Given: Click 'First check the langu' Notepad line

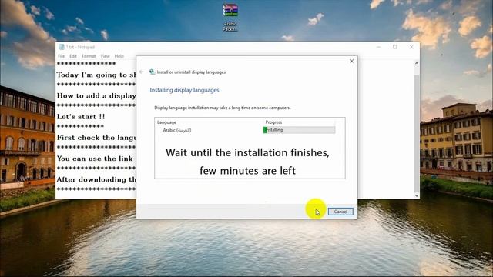Looking at the screenshot, I should click(96, 138).
